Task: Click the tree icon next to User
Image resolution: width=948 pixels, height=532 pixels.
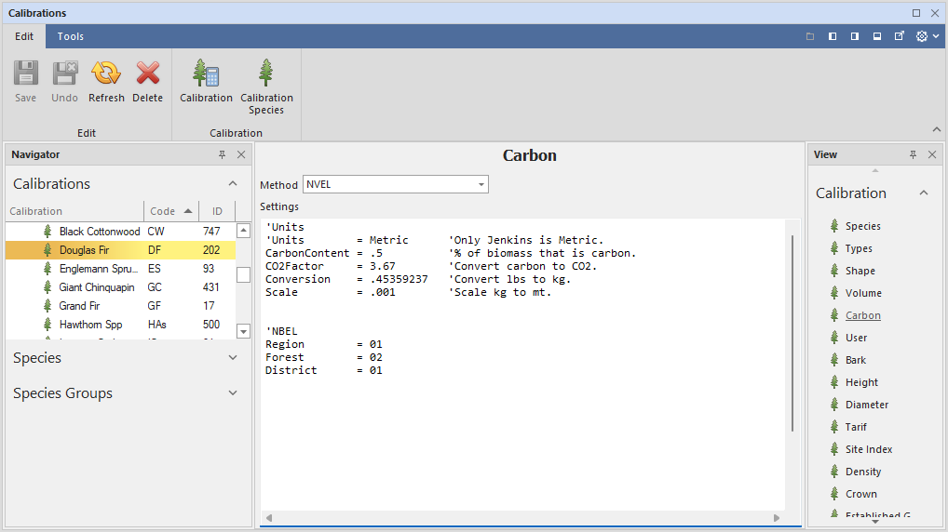Action: 834,338
